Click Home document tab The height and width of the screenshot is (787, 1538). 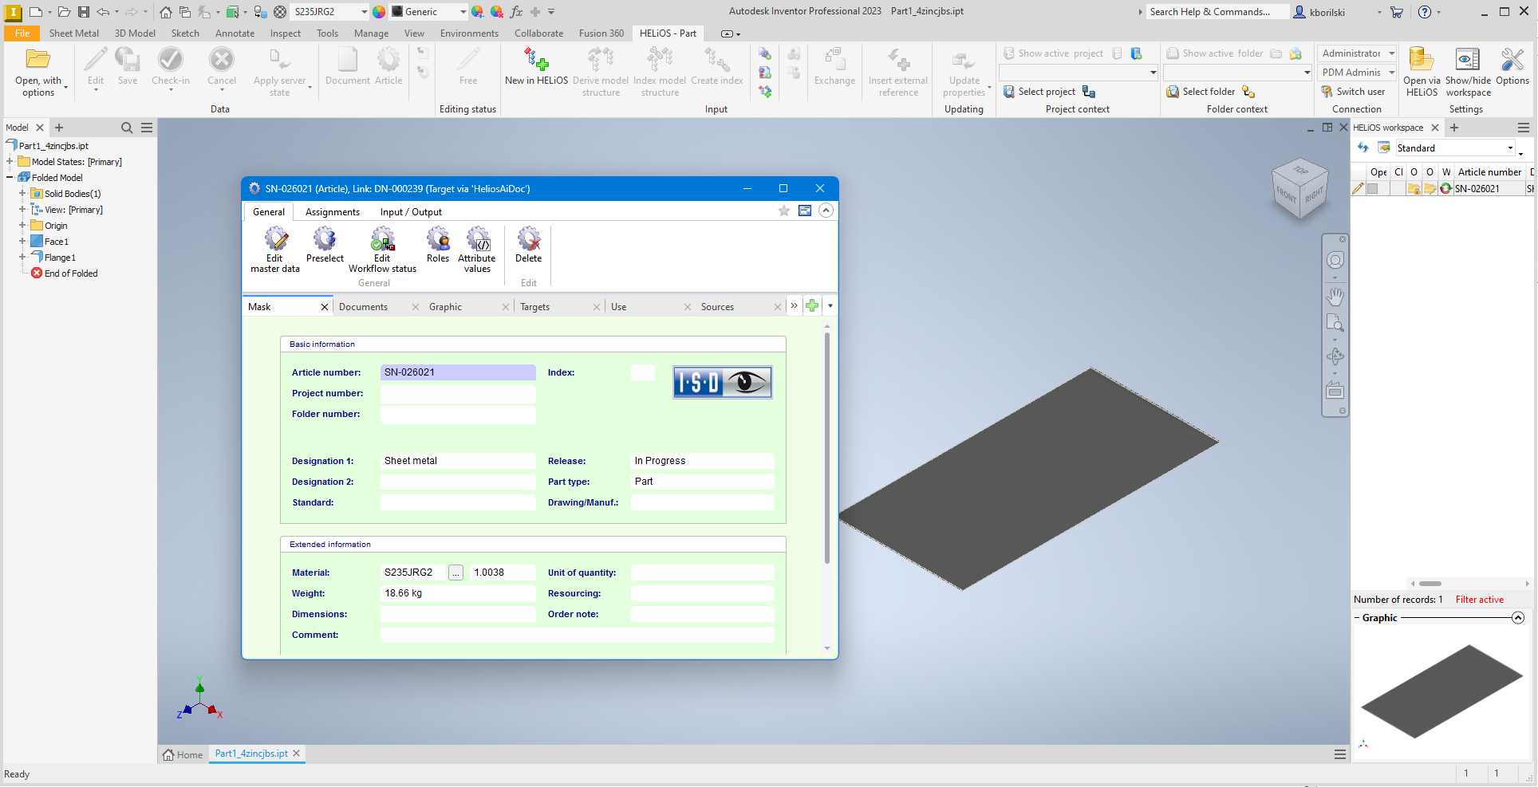coord(183,754)
